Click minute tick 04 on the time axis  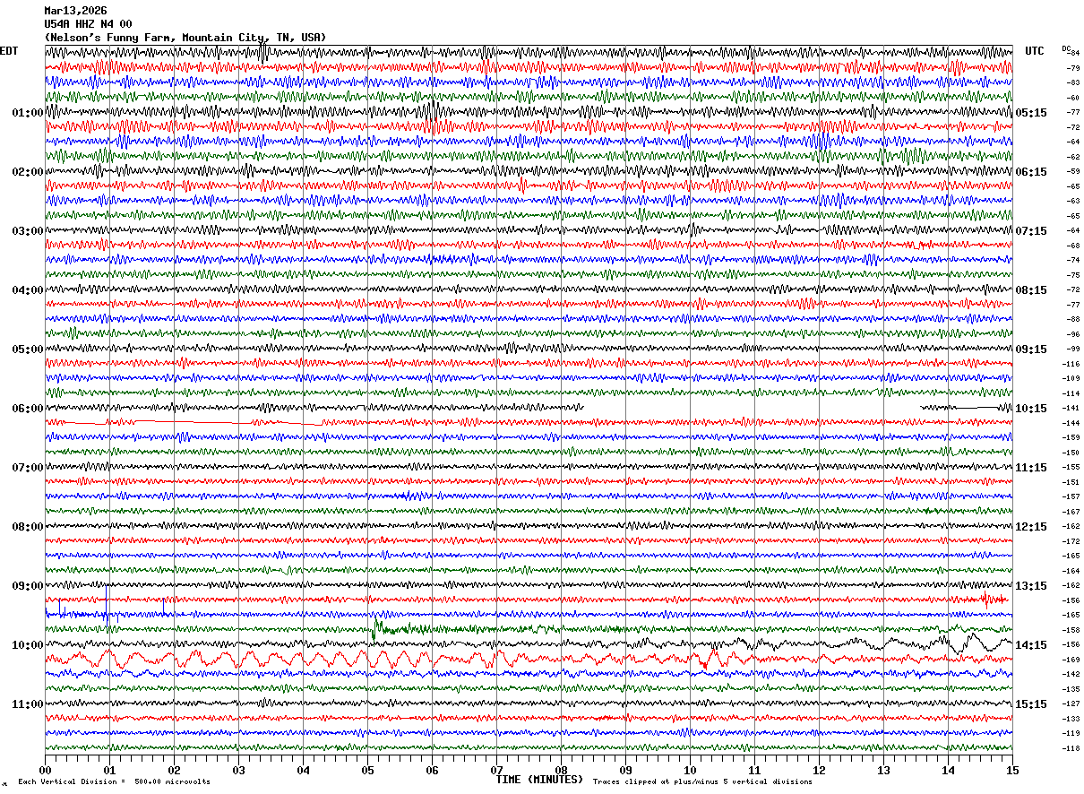tap(303, 770)
